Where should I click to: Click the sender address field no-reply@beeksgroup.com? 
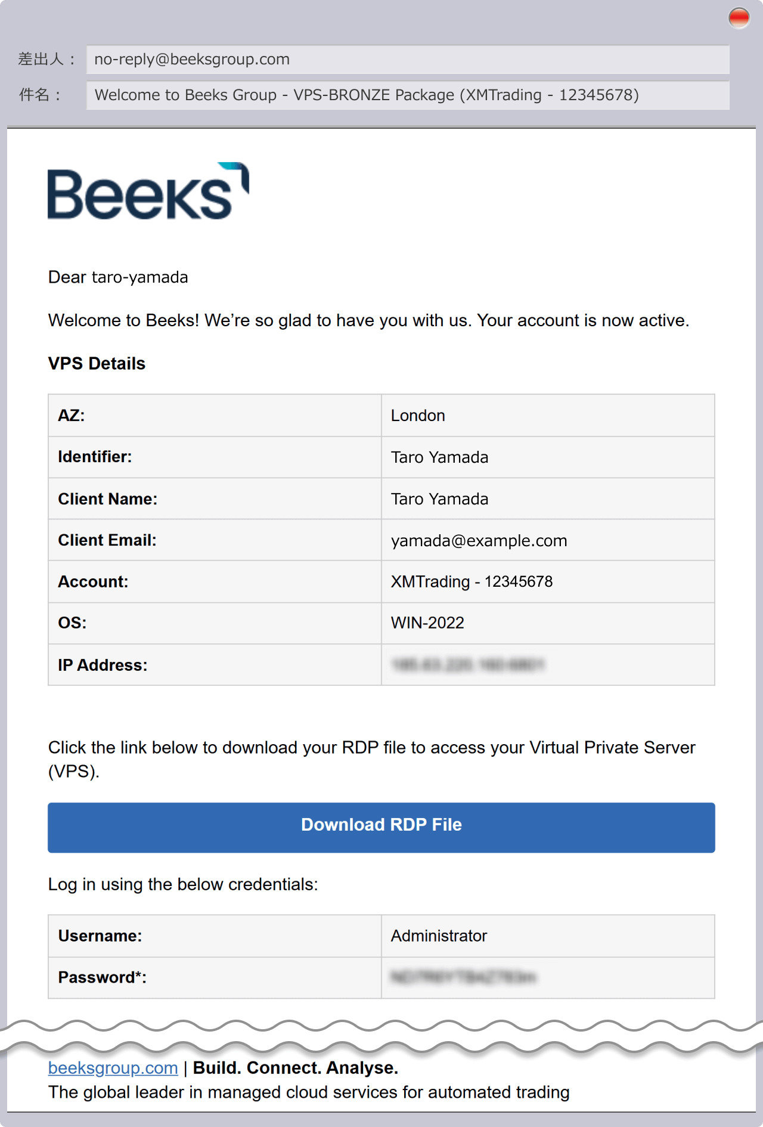click(x=407, y=60)
